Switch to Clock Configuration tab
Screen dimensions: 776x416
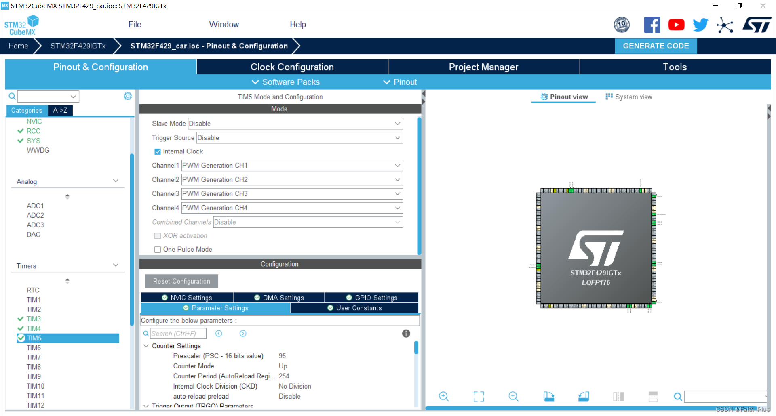coord(292,67)
